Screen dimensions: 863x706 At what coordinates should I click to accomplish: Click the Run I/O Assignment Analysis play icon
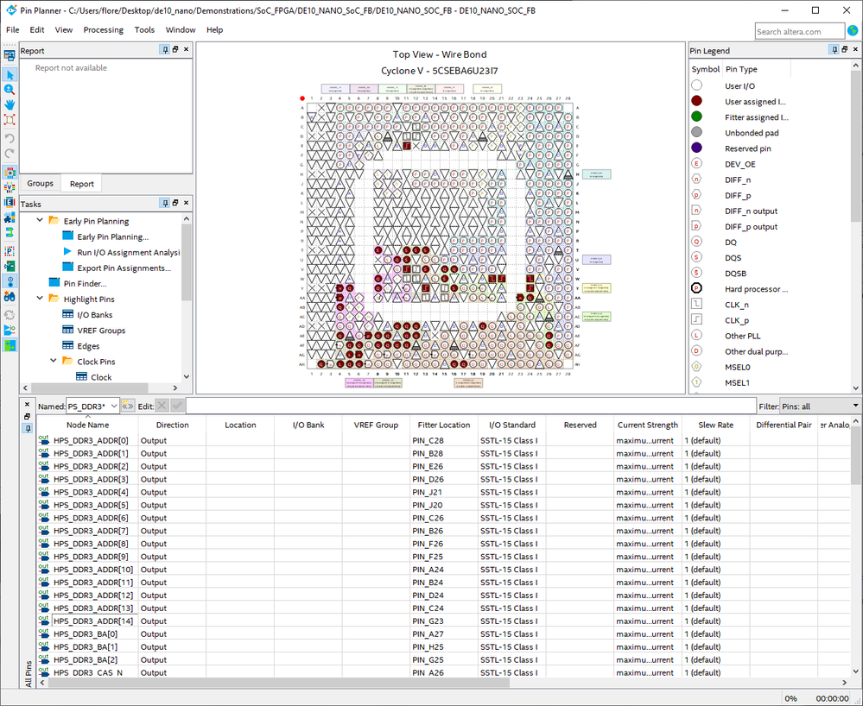(68, 252)
